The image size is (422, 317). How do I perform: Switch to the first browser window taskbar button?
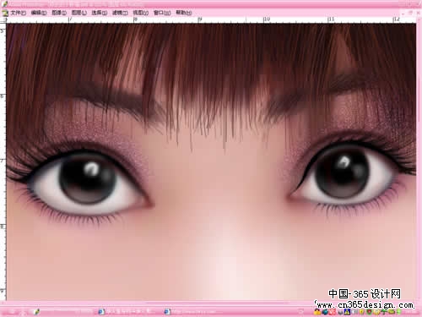click(x=128, y=312)
